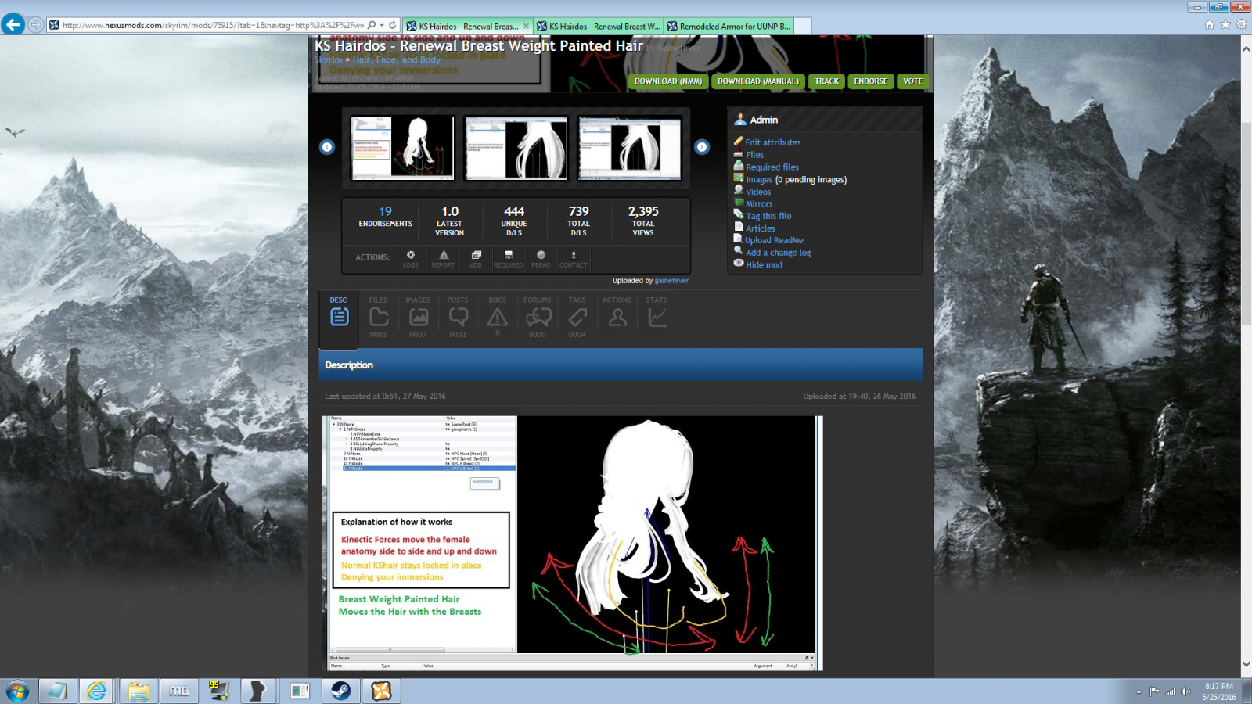The height and width of the screenshot is (704, 1252).
Task: Click Upload ReadMe in Admin panel
Action: 774,240
